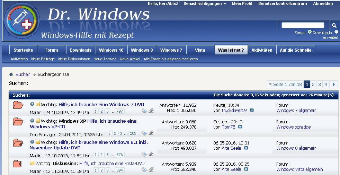
Task: Click first-unread arrow icon in Windows 7 DVD thread
Action: coord(32,104)
